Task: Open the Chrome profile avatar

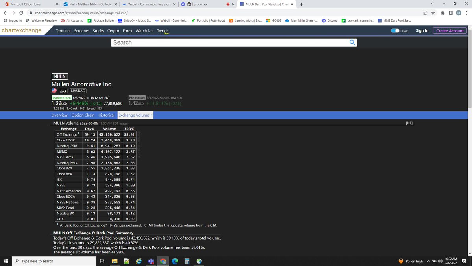Action: click(458, 13)
